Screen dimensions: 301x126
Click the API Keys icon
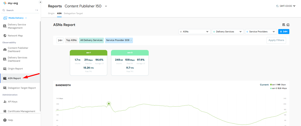click(5, 102)
